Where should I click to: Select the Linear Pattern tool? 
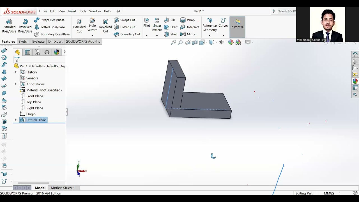click(x=157, y=25)
